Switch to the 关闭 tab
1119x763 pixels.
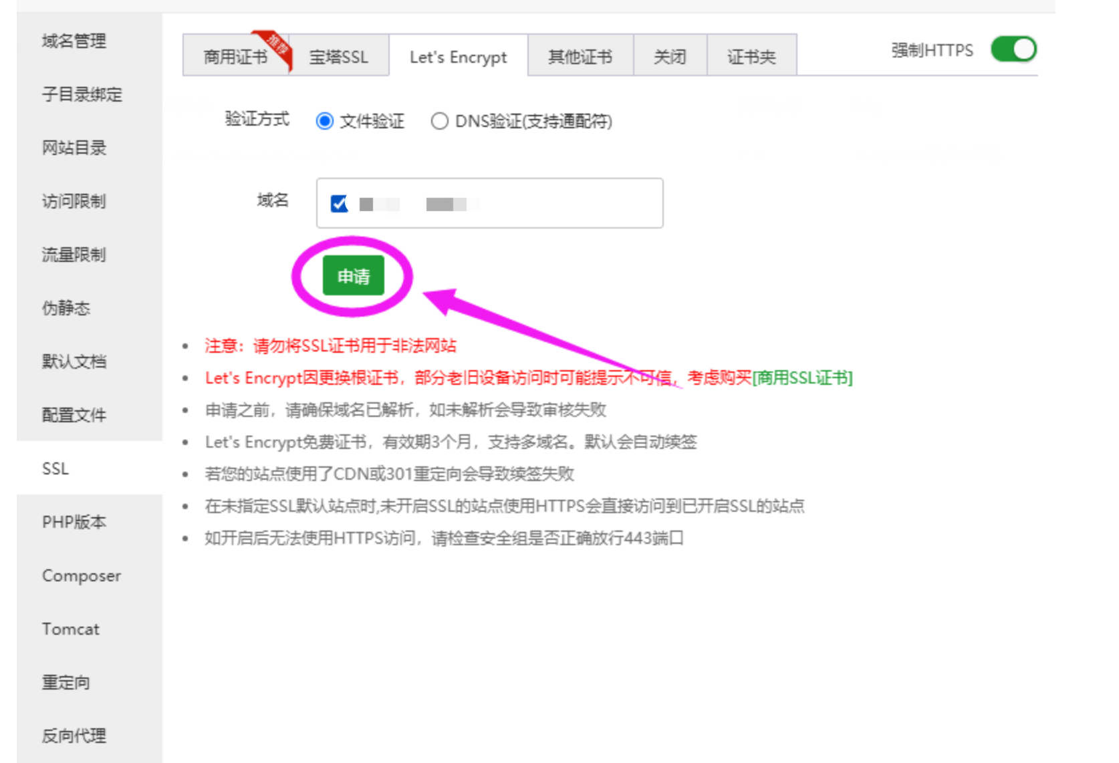click(670, 56)
